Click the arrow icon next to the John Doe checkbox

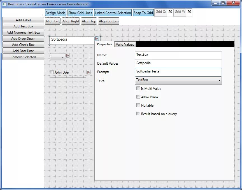click(x=88, y=72)
